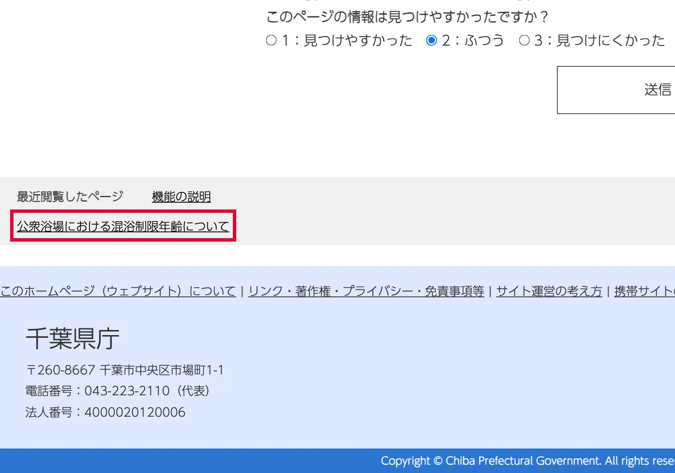Open リンク・著作権・プライバシー・免責事項等 link
Viewport: 675px width, 473px height.
(366, 291)
